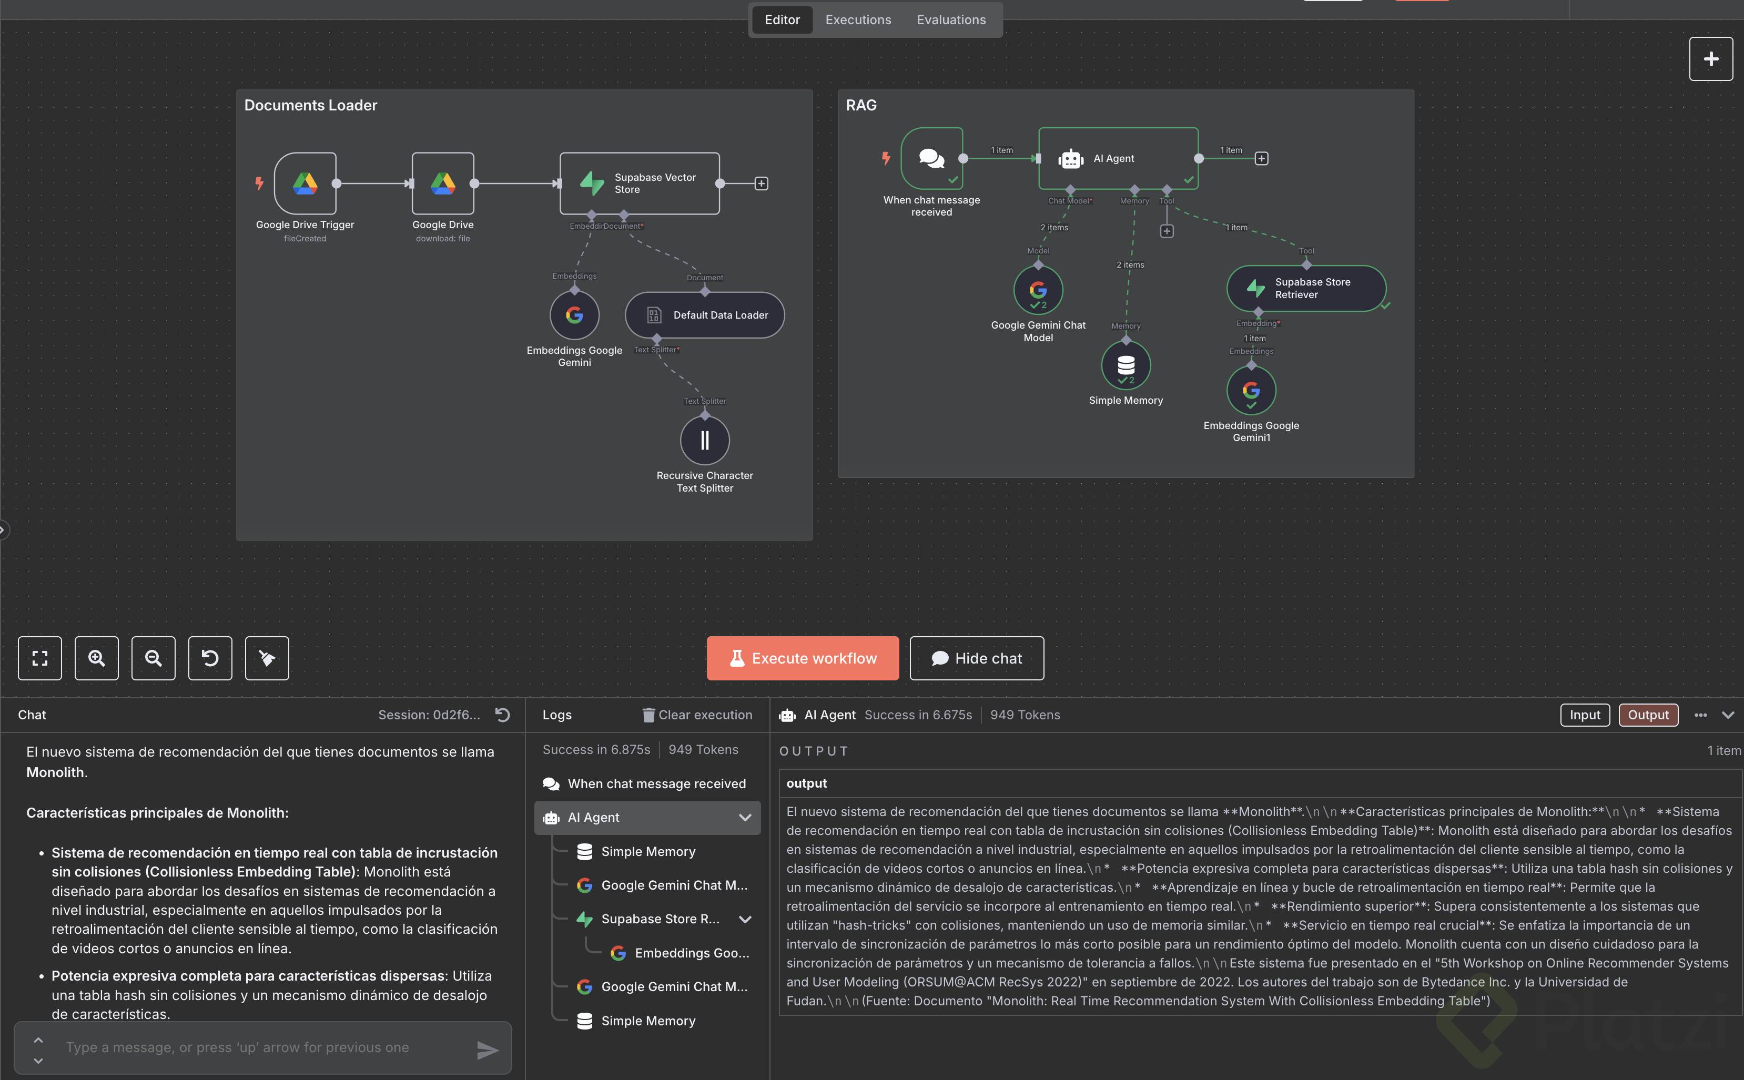Click the tidy up nodes icon
This screenshot has height=1080, width=1744.
267,658
